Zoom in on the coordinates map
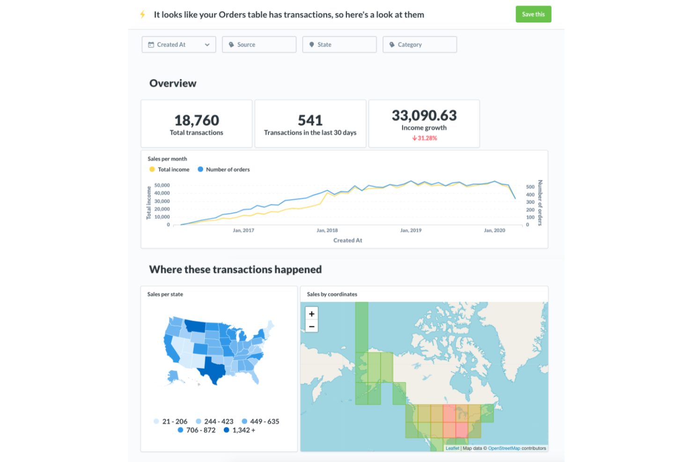This screenshot has height=462, width=693. [311, 314]
